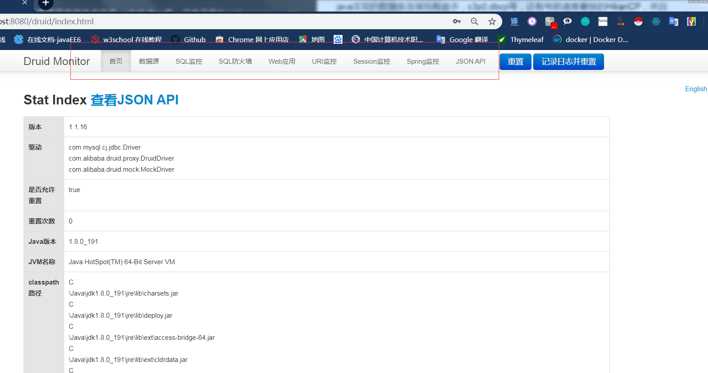Open the 中国计算机技术职... bookmark
The image size is (708, 373).
pos(388,39)
